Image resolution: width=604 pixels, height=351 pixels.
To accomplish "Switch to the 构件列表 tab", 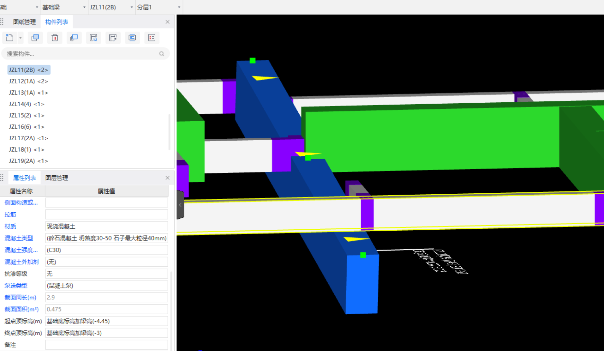I will coord(57,22).
